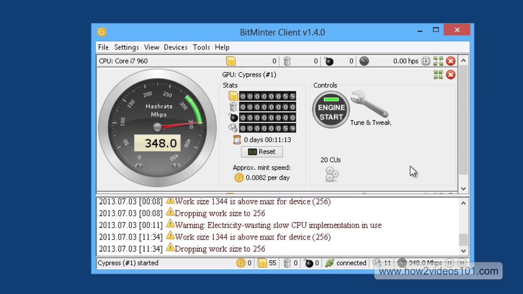The image size is (523, 294).
Task: Click status bar work units icon
Action: (x=377, y=263)
